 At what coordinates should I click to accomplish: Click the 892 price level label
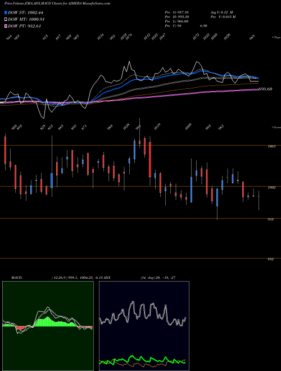[270, 259]
